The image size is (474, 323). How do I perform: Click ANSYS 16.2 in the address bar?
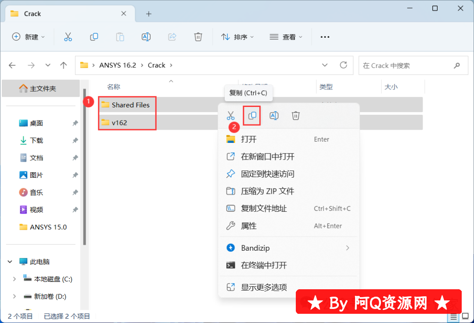[118, 65]
